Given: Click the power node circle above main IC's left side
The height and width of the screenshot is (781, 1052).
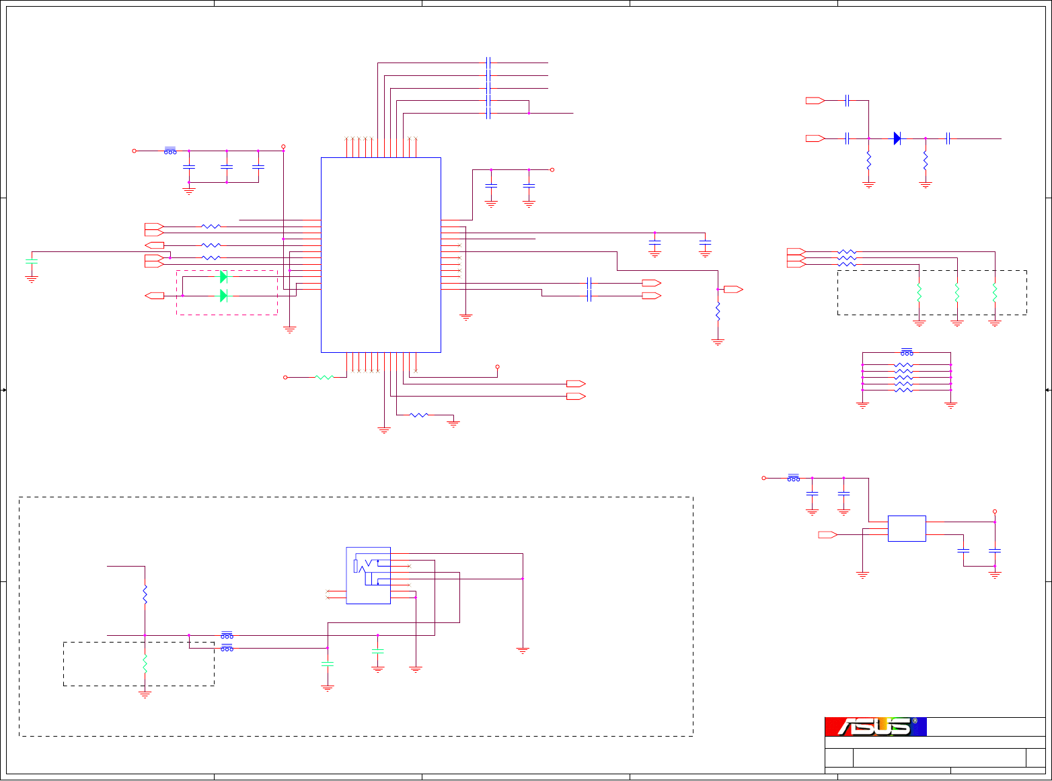Looking at the screenshot, I should point(283,147).
